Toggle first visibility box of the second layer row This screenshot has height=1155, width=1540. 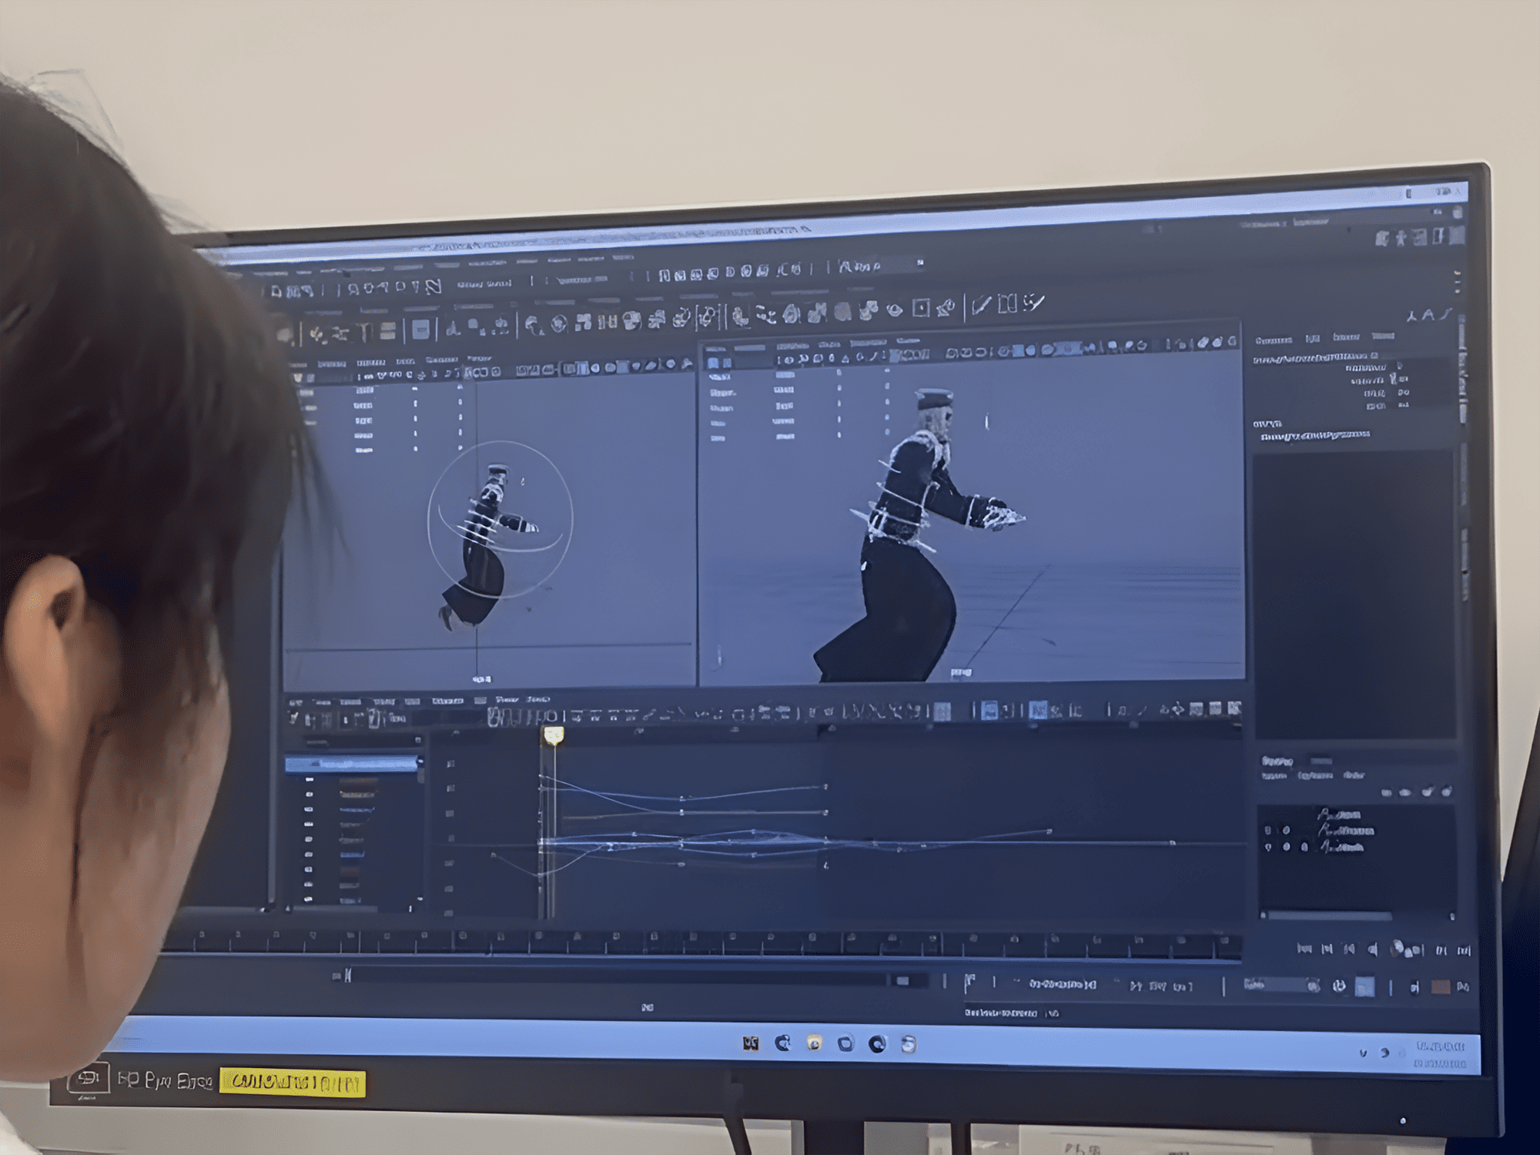pyautogui.click(x=1268, y=831)
